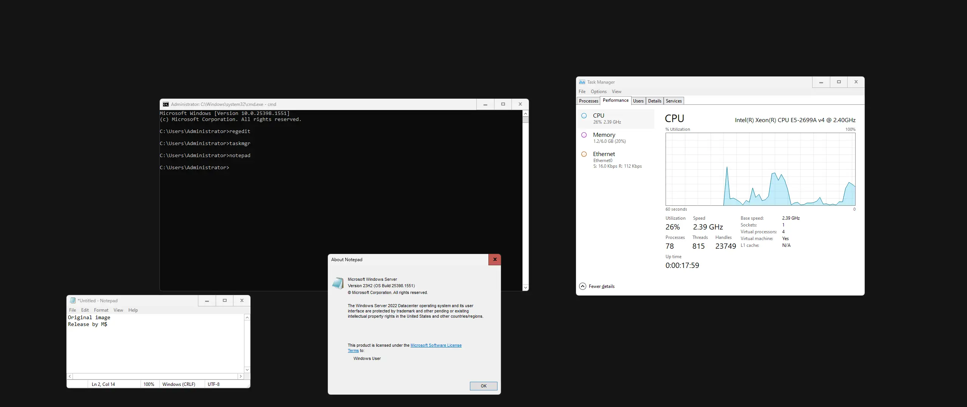
Task: Click inside the Notepad text area
Action: (155, 347)
